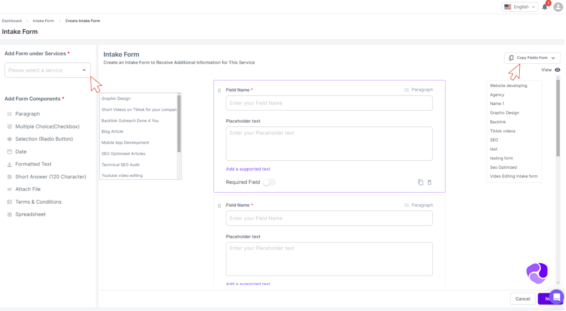Image resolution: width=566 pixels, height=311 pixels.
Task: Click the service dropdown list scrollbar
Action: pyautogui.click(x=179, y=124)
